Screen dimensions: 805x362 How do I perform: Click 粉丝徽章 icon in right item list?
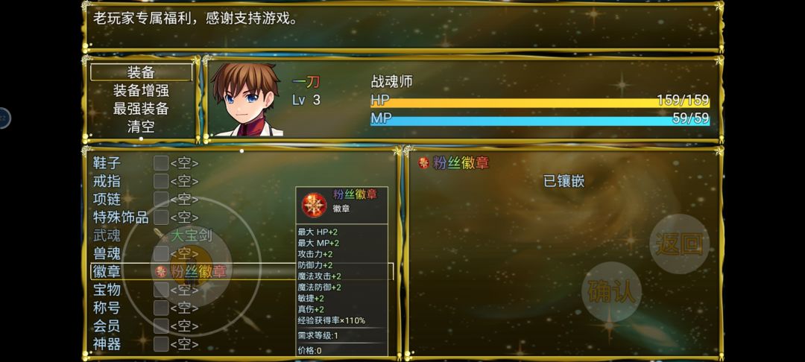423,163
